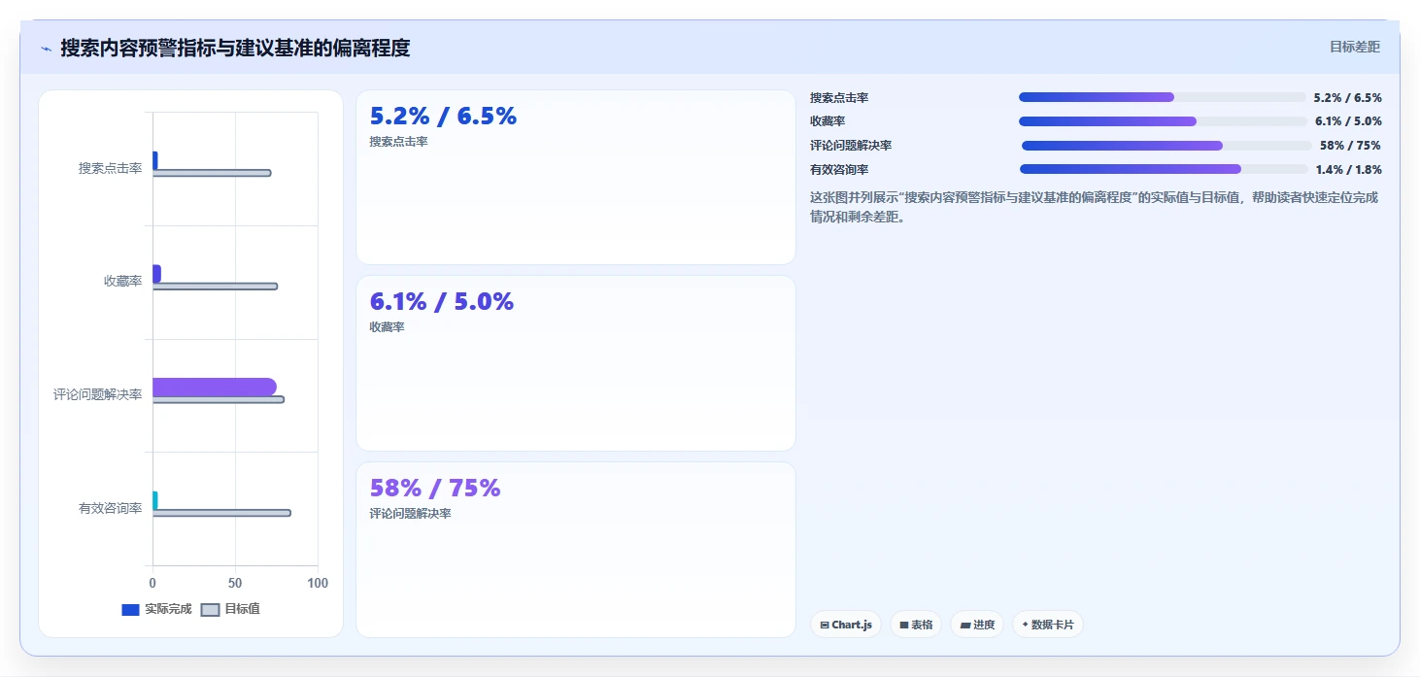Select the Chart.js tag

(x=846, y=625)
